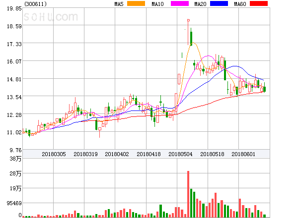The width and height of the screenshot is (298, 218).
Task: Click the 95469 volume axis label
Action: [14, 203]
